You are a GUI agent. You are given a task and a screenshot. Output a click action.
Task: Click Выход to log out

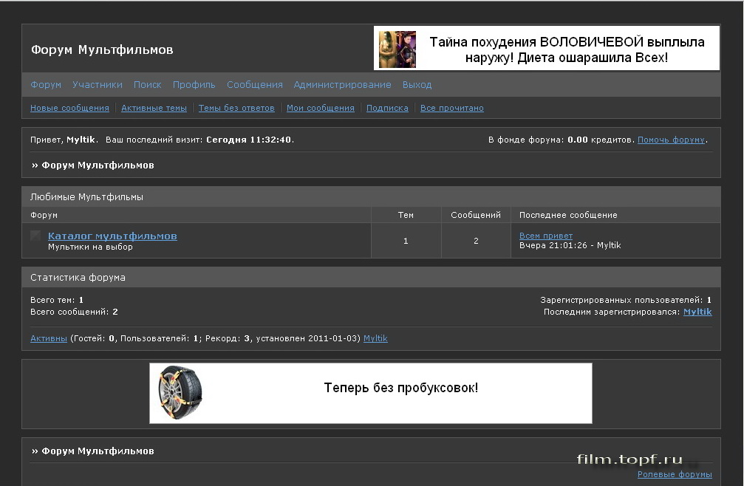(x=417, y=84)
